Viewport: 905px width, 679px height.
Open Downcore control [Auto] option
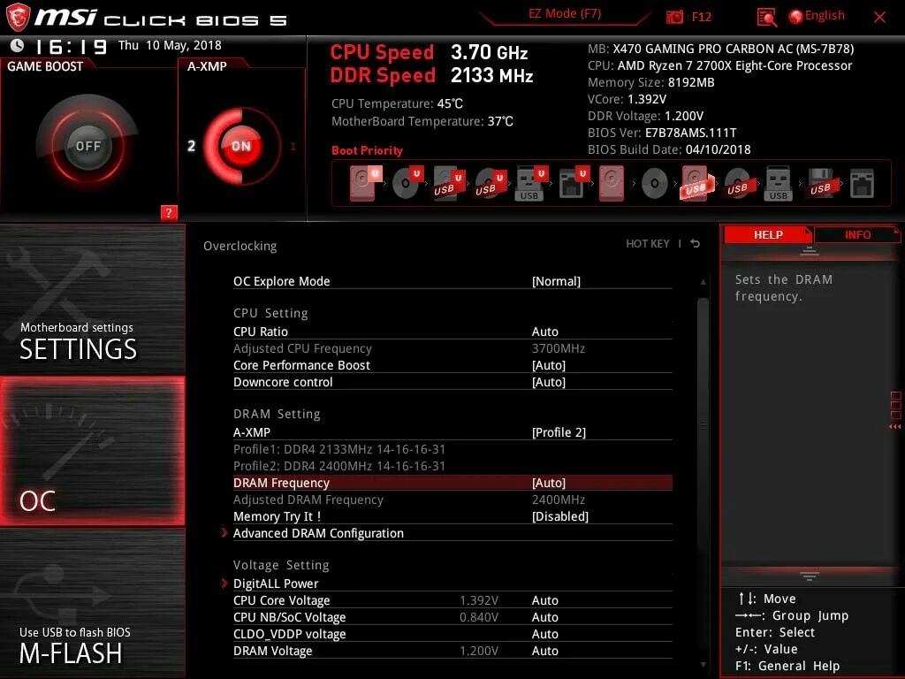tap(548, 382)
